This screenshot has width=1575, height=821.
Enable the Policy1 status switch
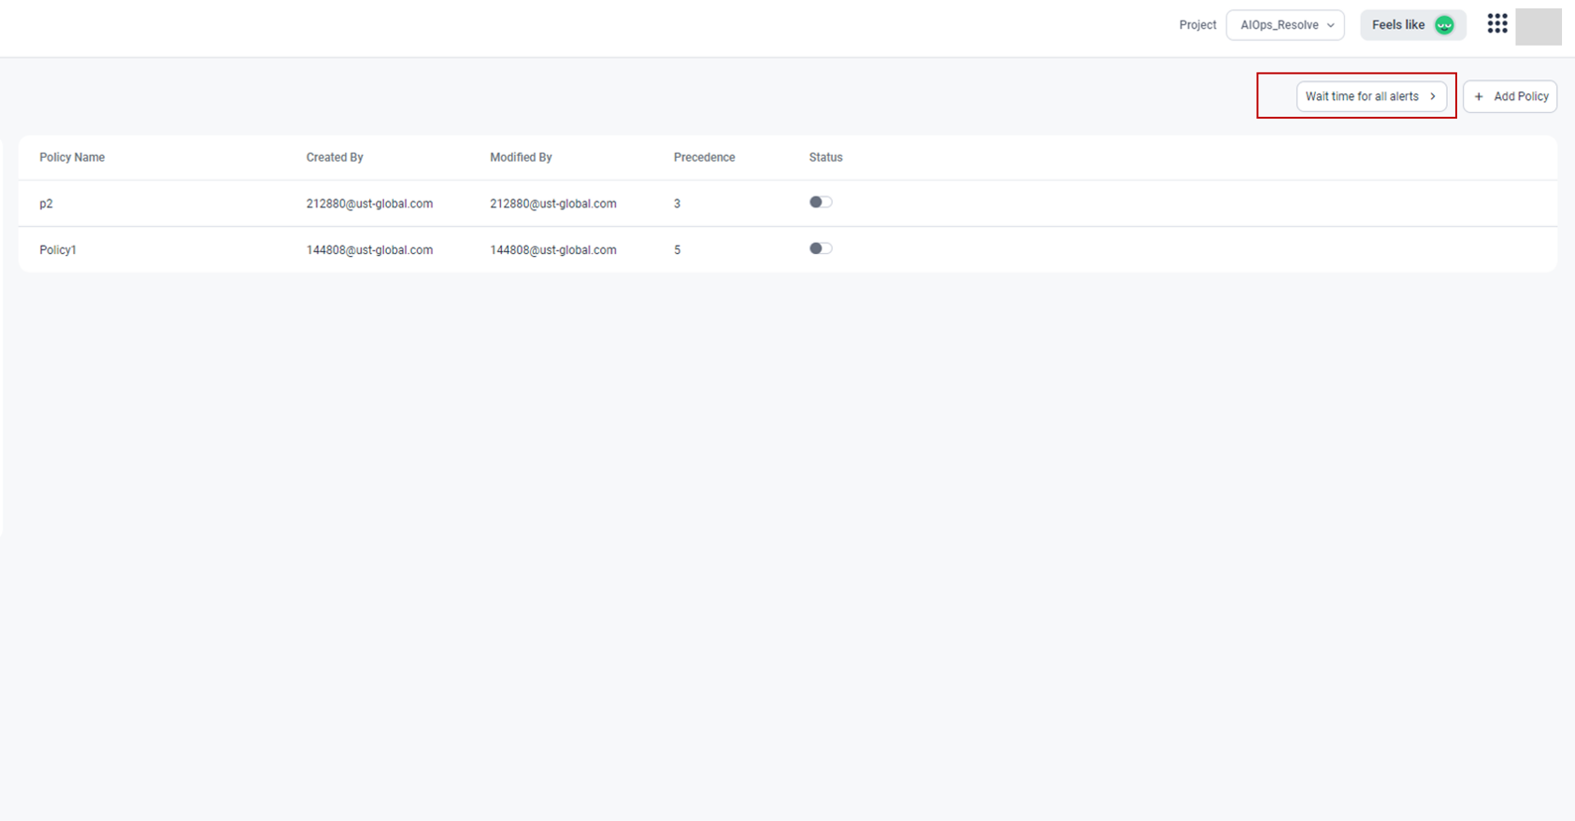(x=821, y=248)
